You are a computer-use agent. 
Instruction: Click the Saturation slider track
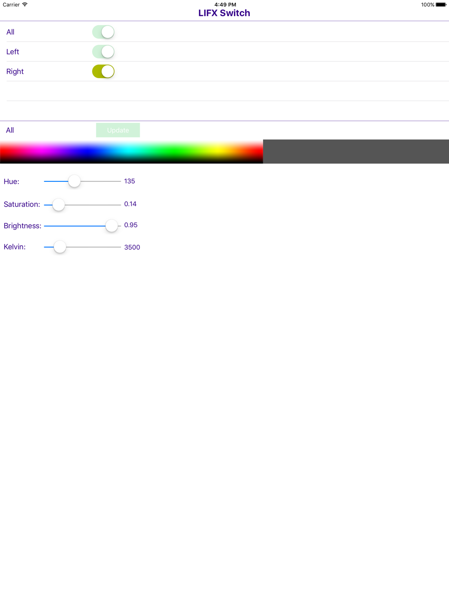point(82,205)
